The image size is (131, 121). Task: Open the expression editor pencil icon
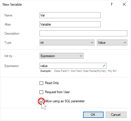[104, 66]
